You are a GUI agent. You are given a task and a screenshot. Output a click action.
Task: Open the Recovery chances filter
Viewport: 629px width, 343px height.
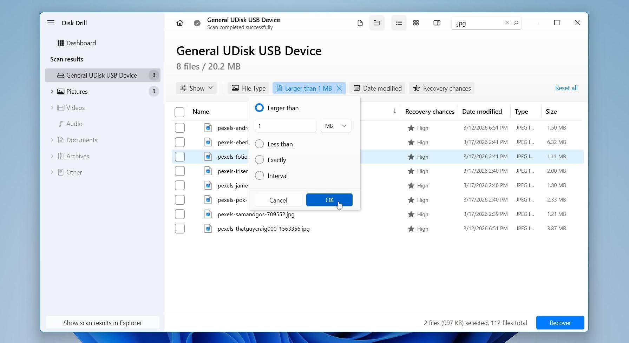[x=441, y=88]
